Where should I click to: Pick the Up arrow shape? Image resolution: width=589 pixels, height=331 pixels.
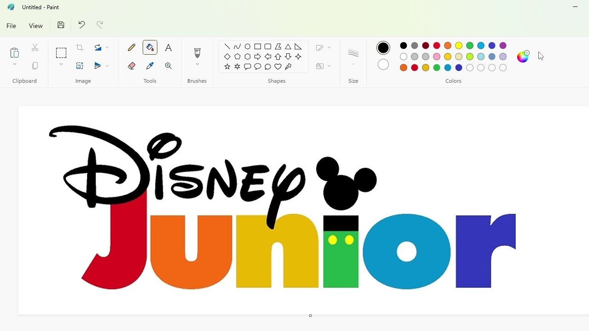(278, 57)
